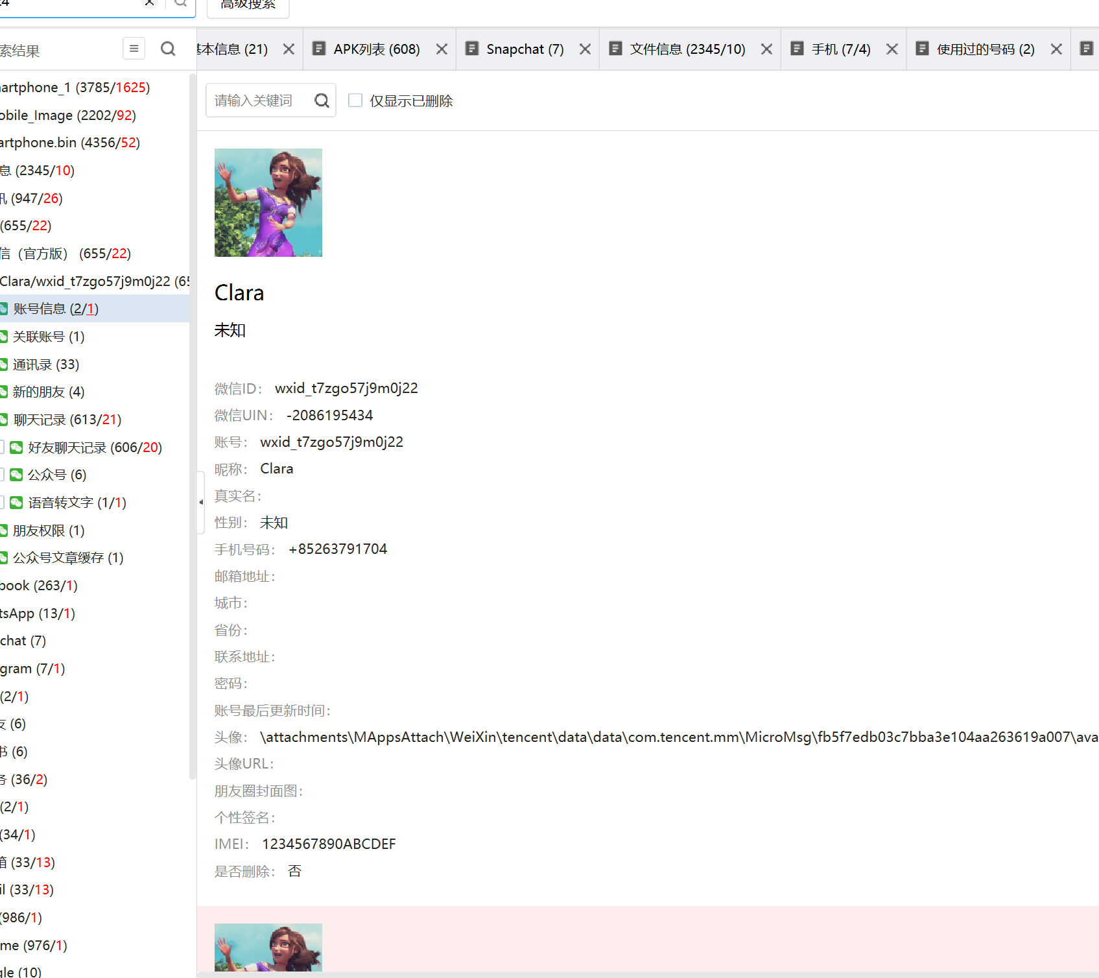This screenshot has width=1099, height=978.
Task: Select the artphone.bin (4356/52) tree item
Action: (x=70, y=143)
